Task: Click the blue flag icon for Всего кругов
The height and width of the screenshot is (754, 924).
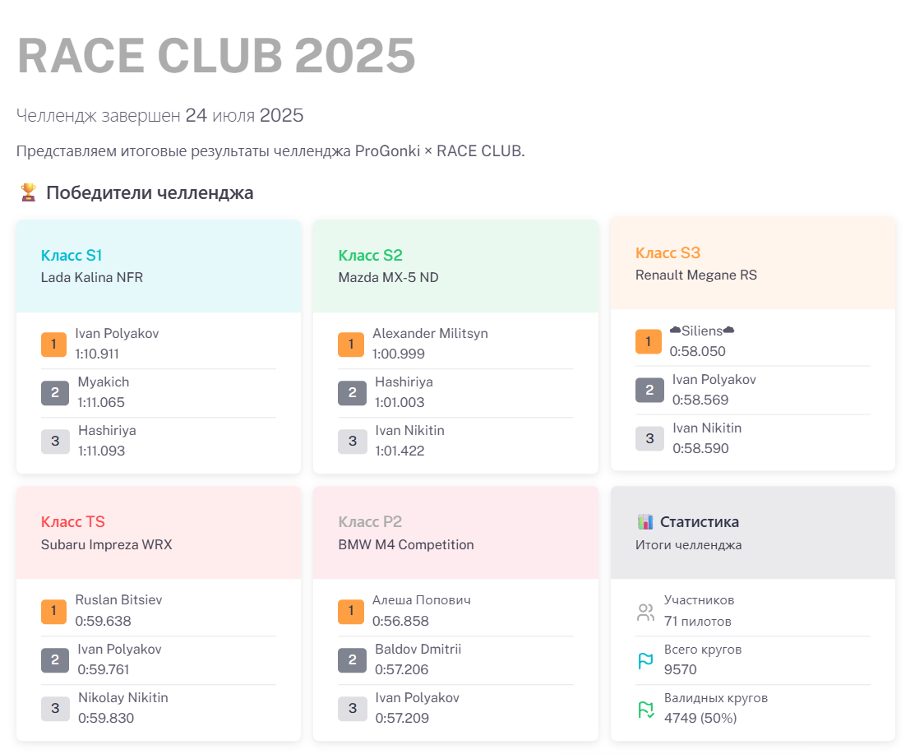Action: [x=645, y=660]
